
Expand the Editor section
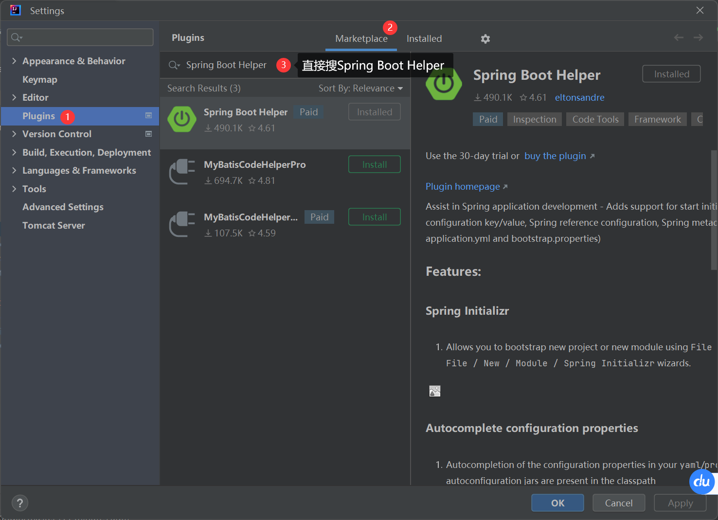tap(14, 97)
